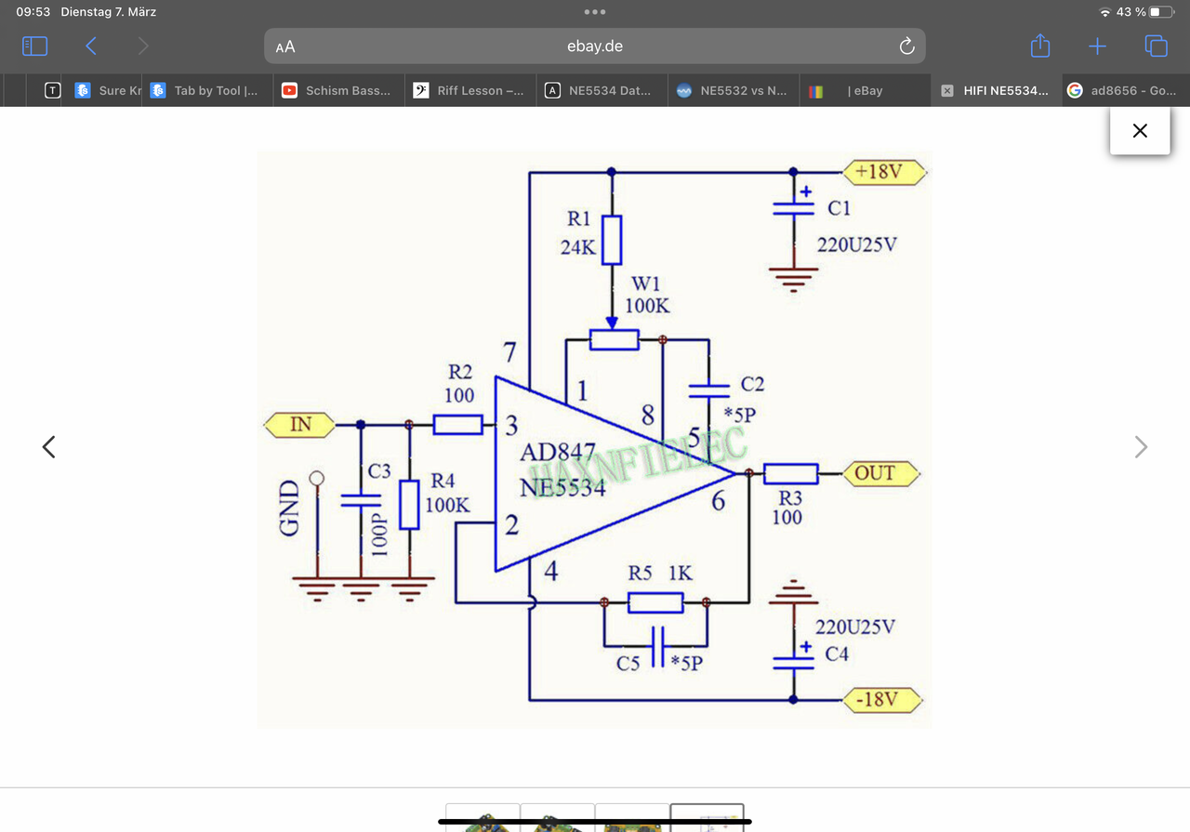Switch to the NE5534 Dat... tab
The height and width of the screenshot is (832, 1190).
click(602, 91)
